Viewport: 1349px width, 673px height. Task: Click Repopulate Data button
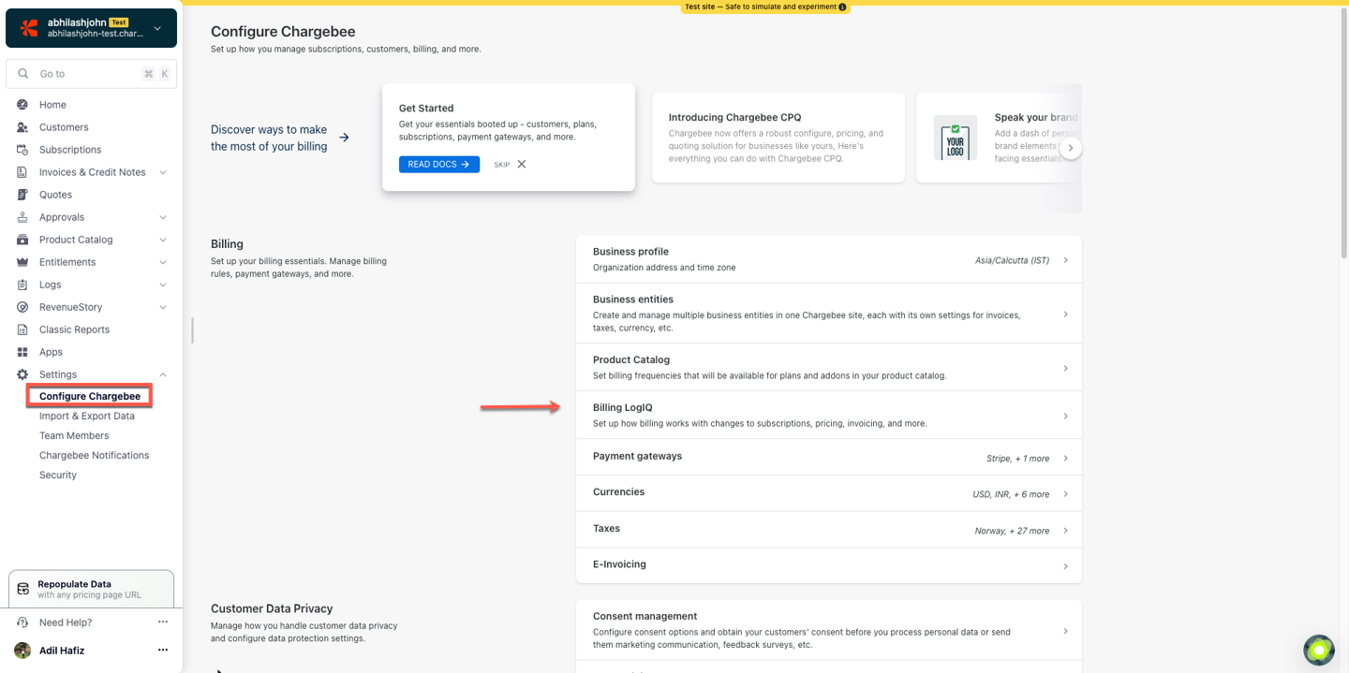tap(91, 589)
